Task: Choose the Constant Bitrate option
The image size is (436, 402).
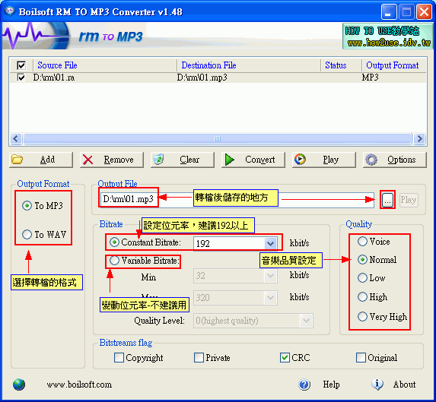Action: click(114, 242)
